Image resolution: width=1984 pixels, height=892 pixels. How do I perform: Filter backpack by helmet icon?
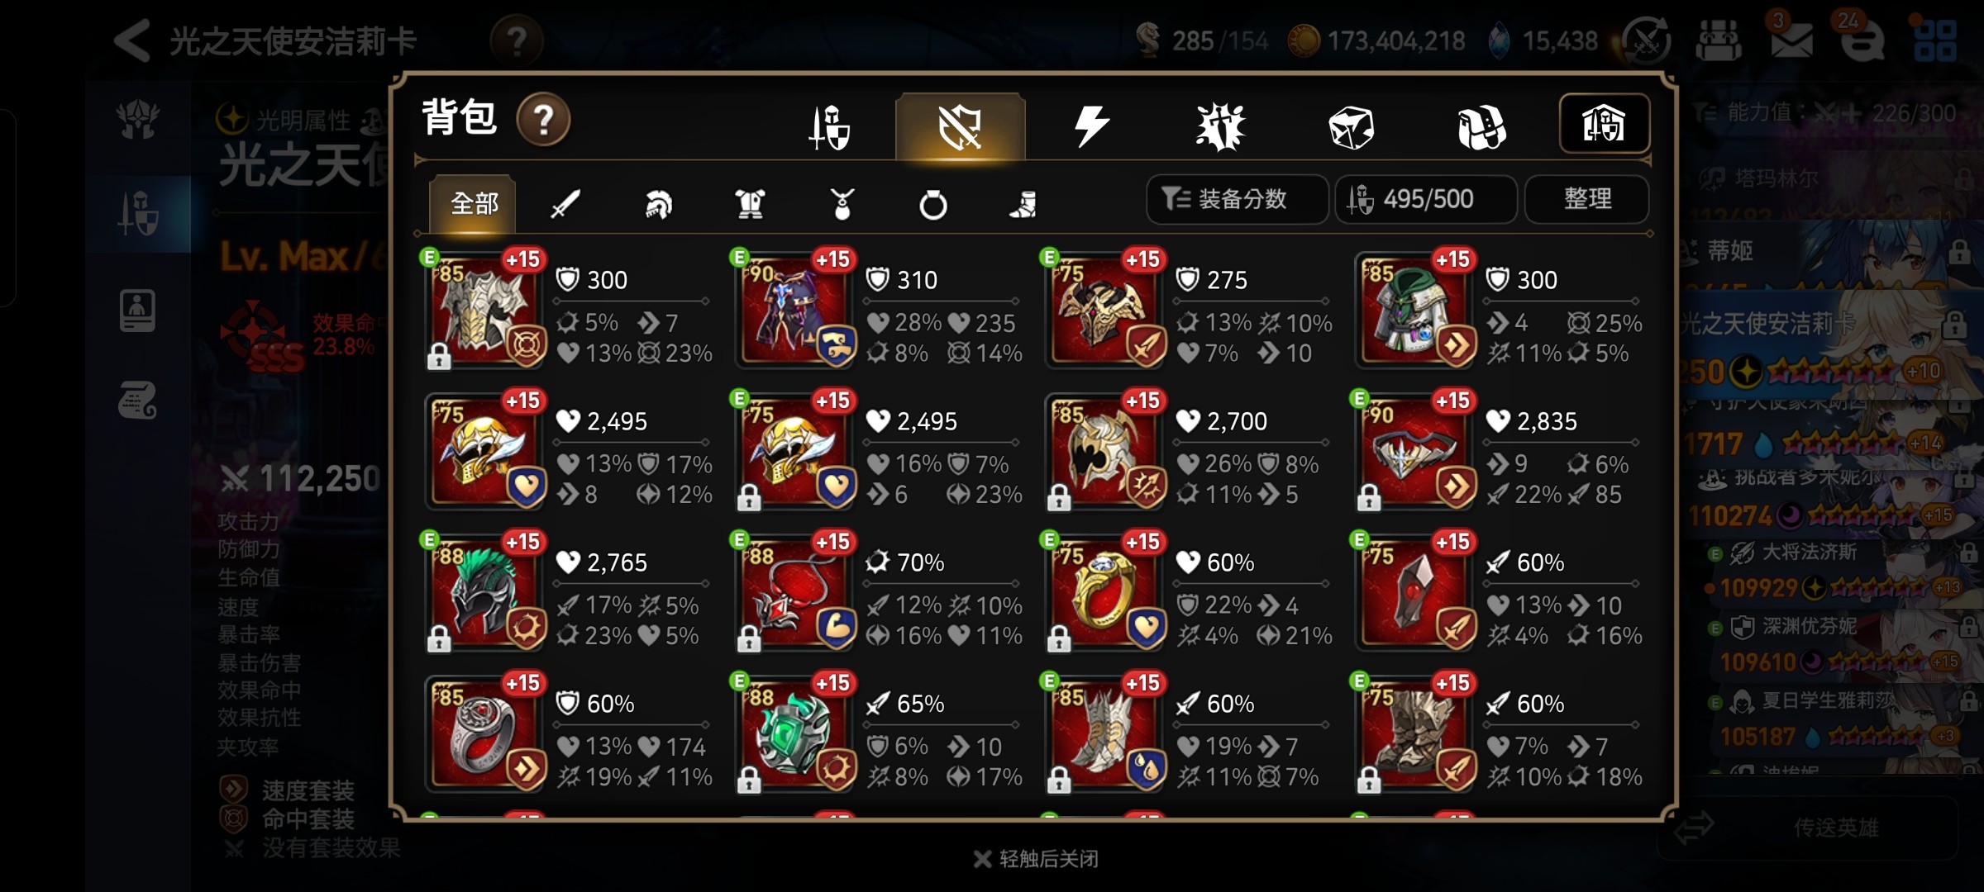pyautogui.click(x=658, y=203)
